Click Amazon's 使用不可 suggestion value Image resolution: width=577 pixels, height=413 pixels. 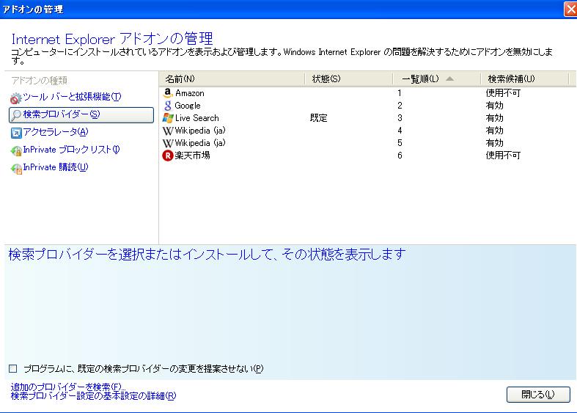pos(503,93)
